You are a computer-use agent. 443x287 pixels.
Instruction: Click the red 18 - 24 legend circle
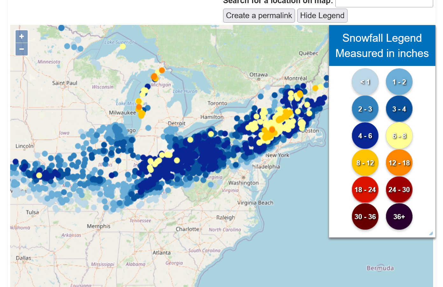(365, 190)
